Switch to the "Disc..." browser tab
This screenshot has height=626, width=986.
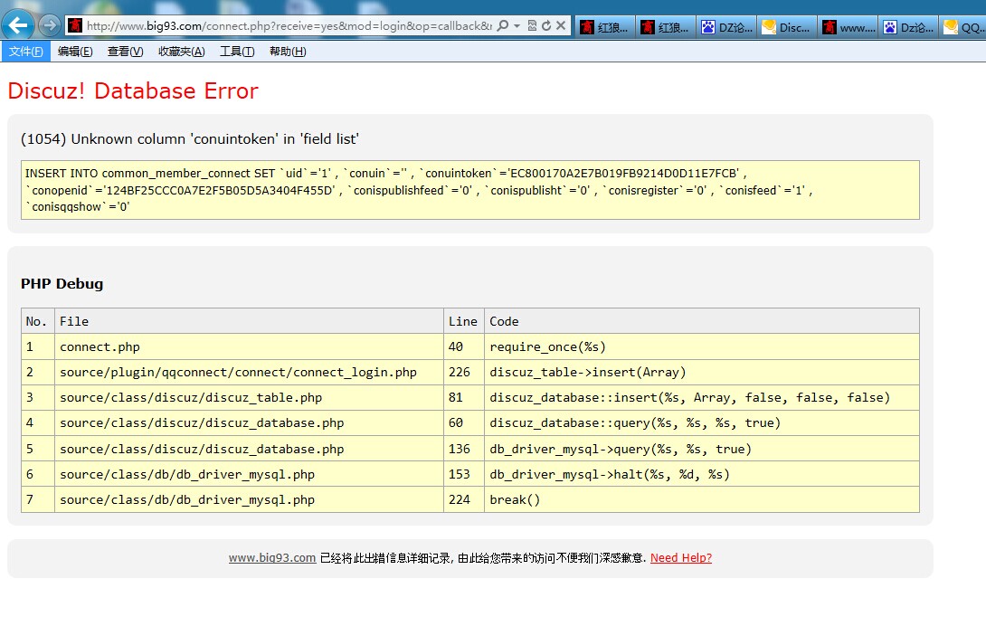click(x=786, y=28)
